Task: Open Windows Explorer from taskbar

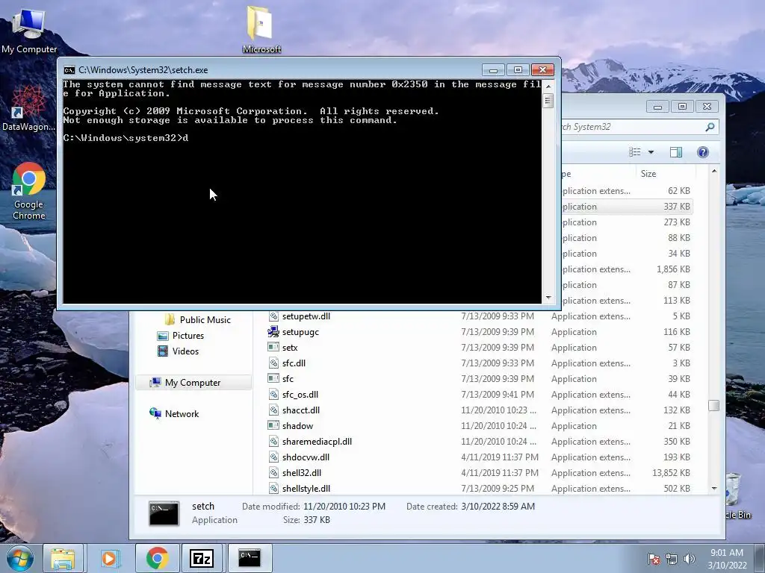Action: tap(64, 558)
